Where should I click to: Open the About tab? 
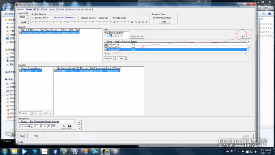(88, 9)
